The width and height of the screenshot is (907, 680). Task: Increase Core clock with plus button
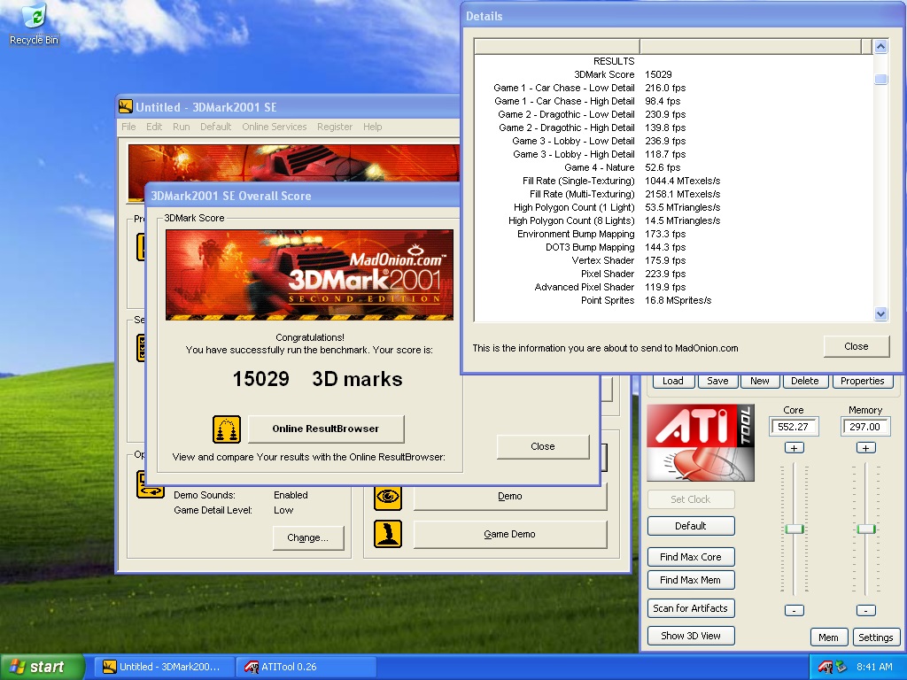pyautogui.click(x=795, y=448)
